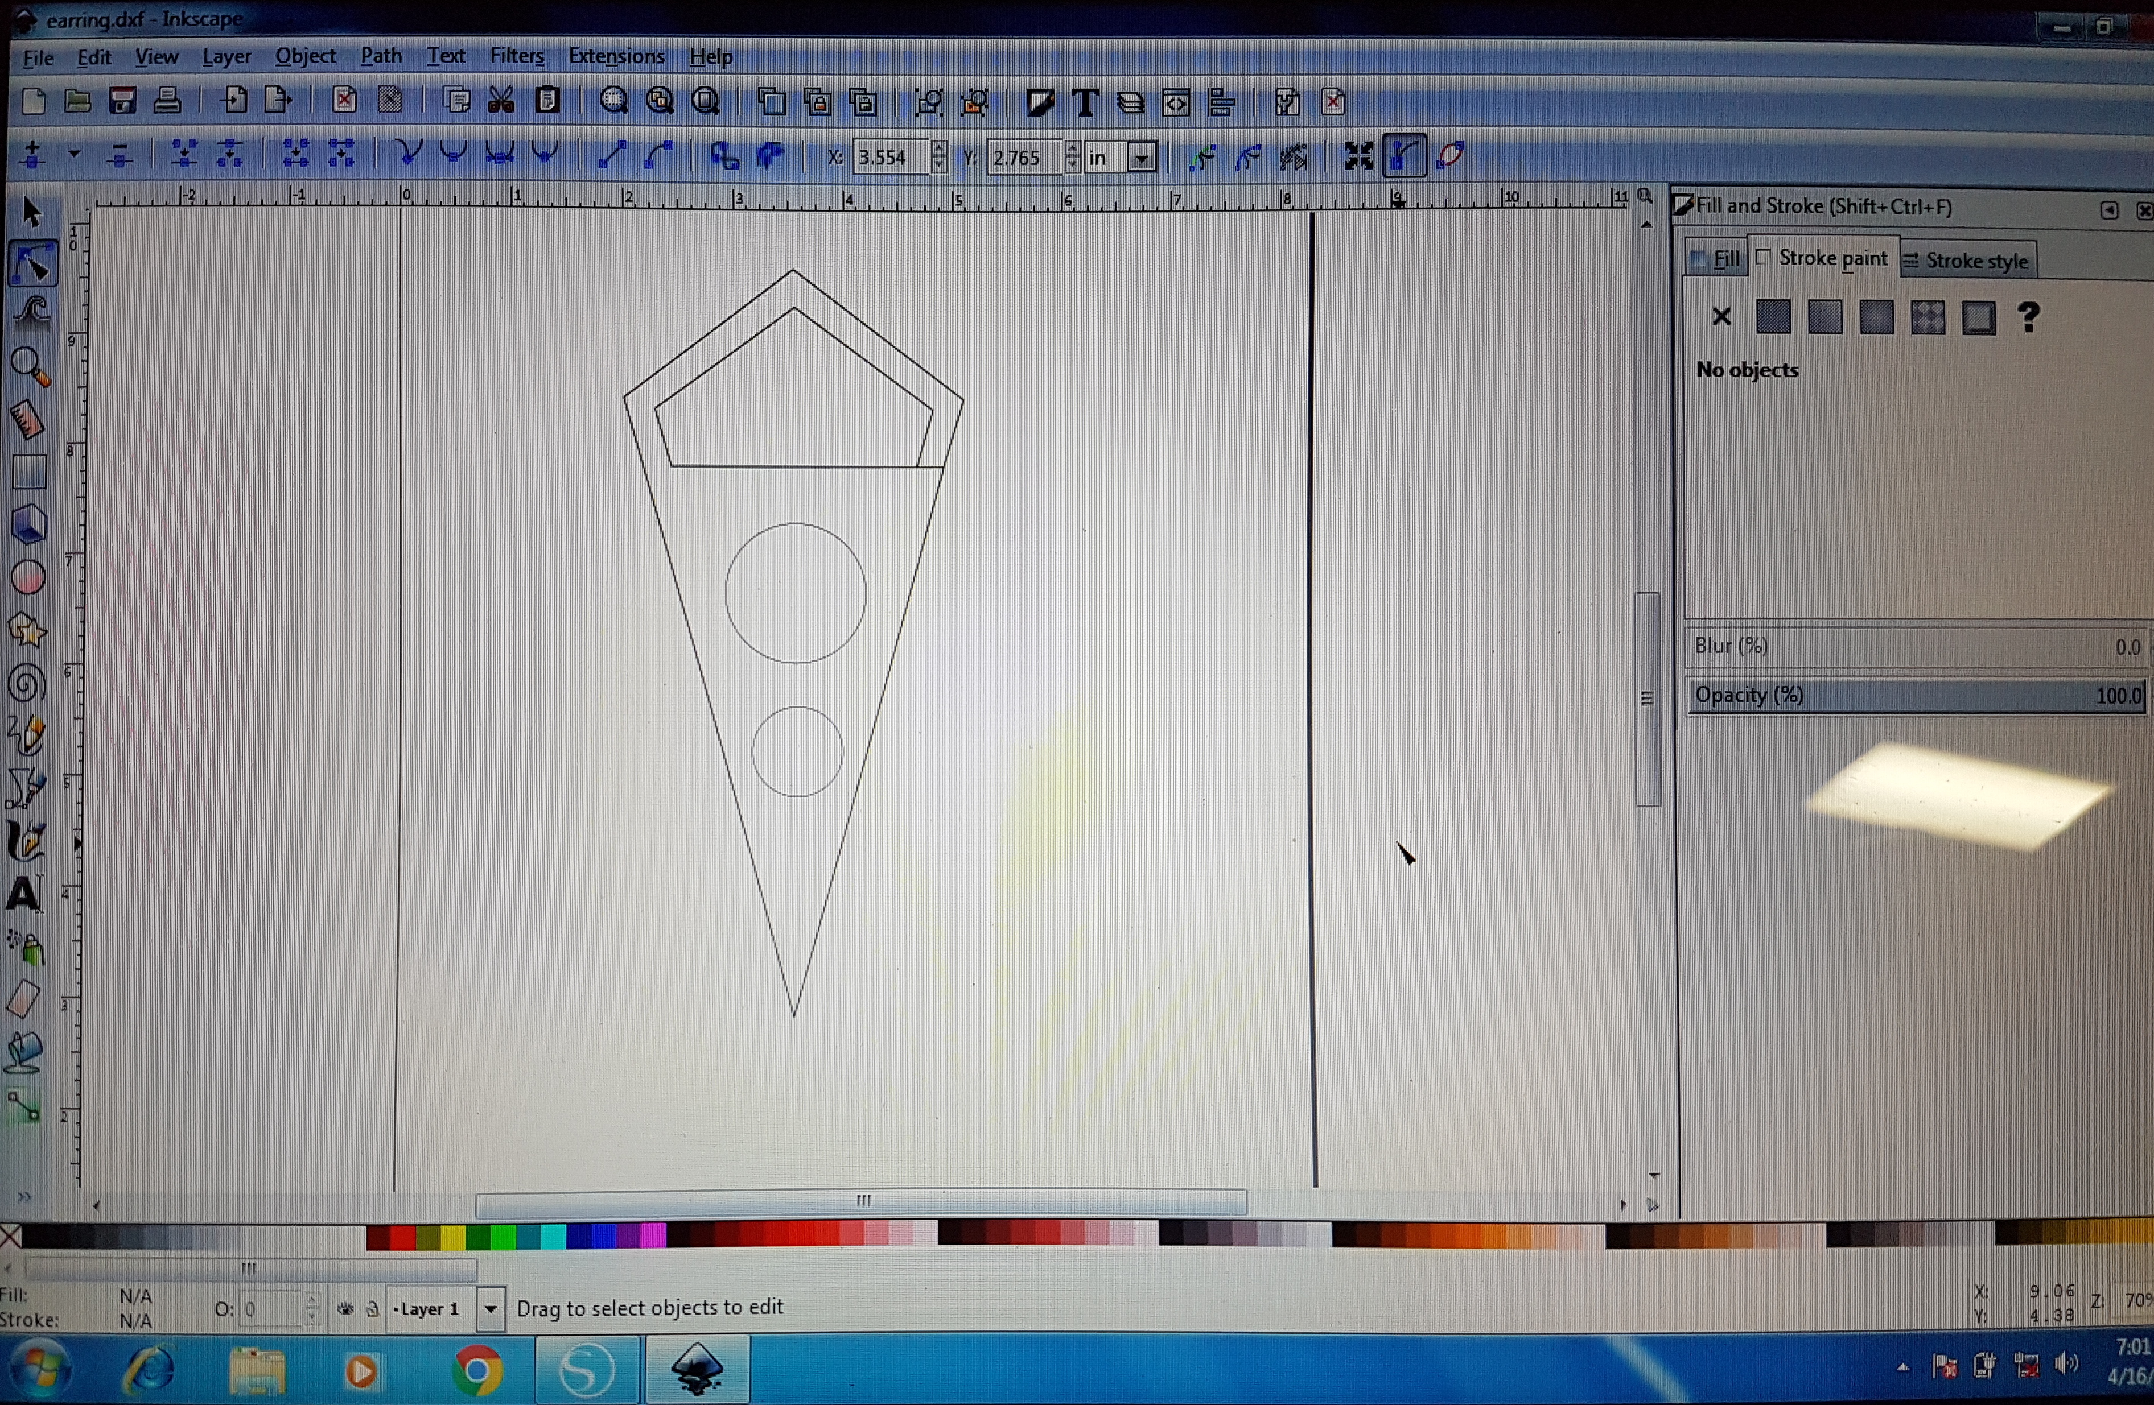Screen dimensions: 2154x1405
Task: Open the File menu
Action: 38,58
